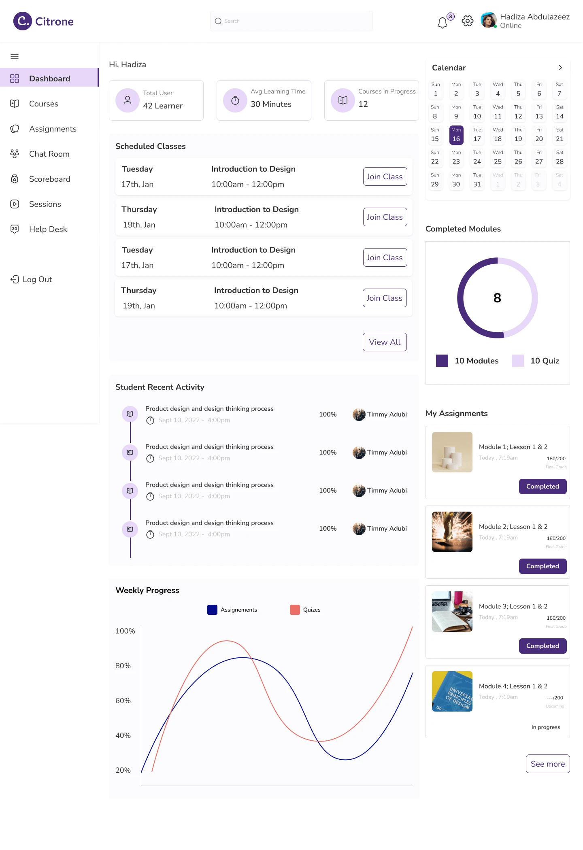Click the Courses in Progress book icon
This screenshot has width=583, height=850.
pyautogui.click(x=343, y=100)
